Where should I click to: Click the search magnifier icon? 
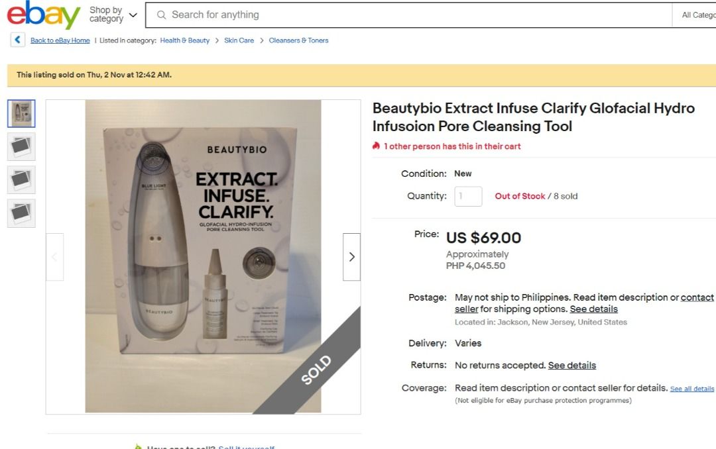point(162,14)
